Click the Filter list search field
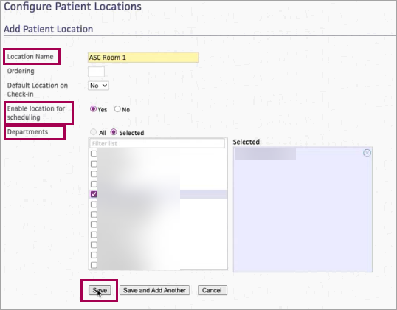Viewport: 397px width, 310px height. (157, 143)
